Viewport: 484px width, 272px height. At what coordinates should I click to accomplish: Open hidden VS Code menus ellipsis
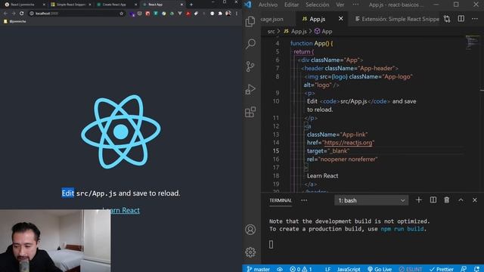(x=355, y=5)
